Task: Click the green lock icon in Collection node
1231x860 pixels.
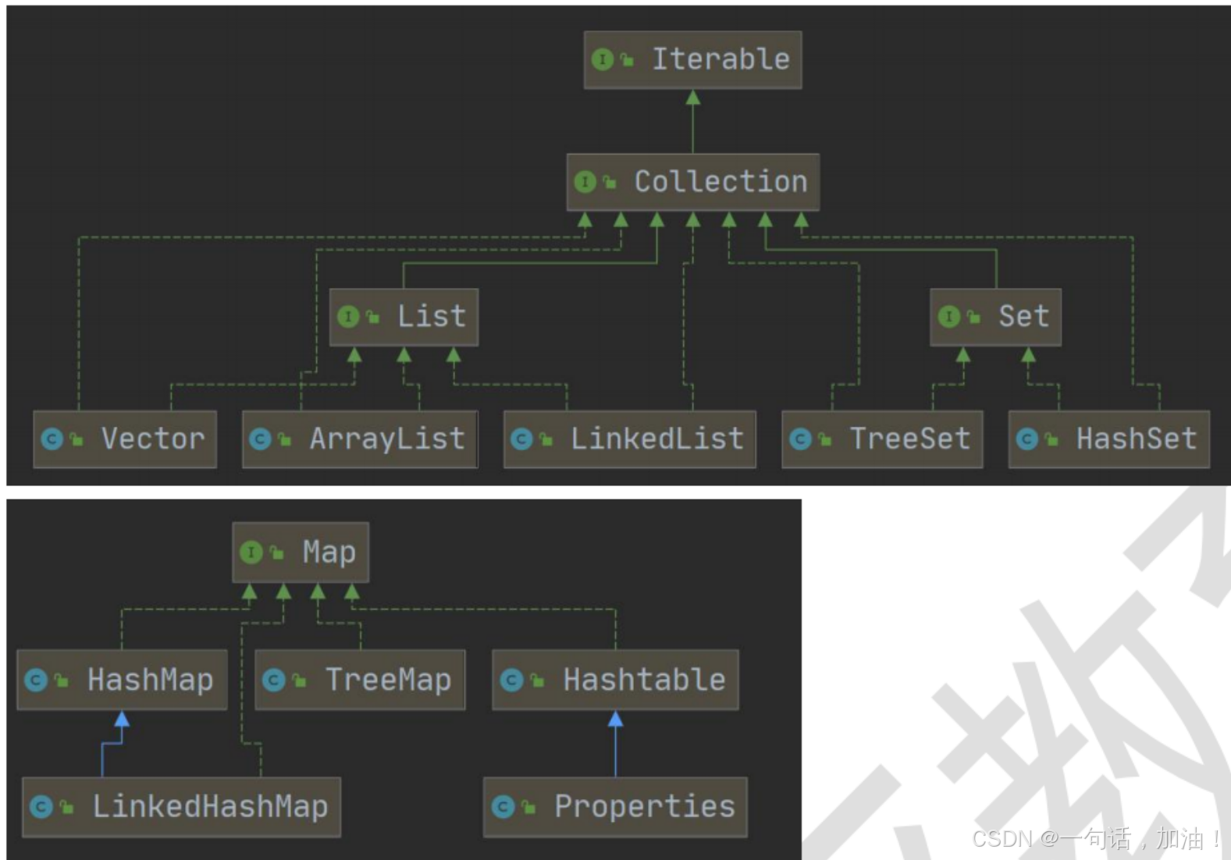Action: [609, 182]
